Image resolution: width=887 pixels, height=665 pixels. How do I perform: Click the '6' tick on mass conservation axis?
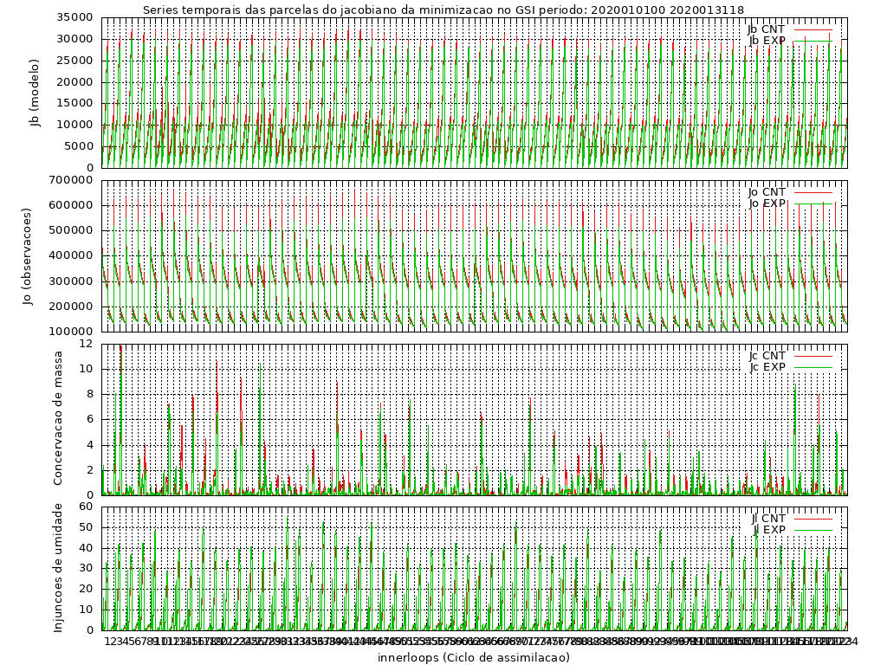click(89, 419)
